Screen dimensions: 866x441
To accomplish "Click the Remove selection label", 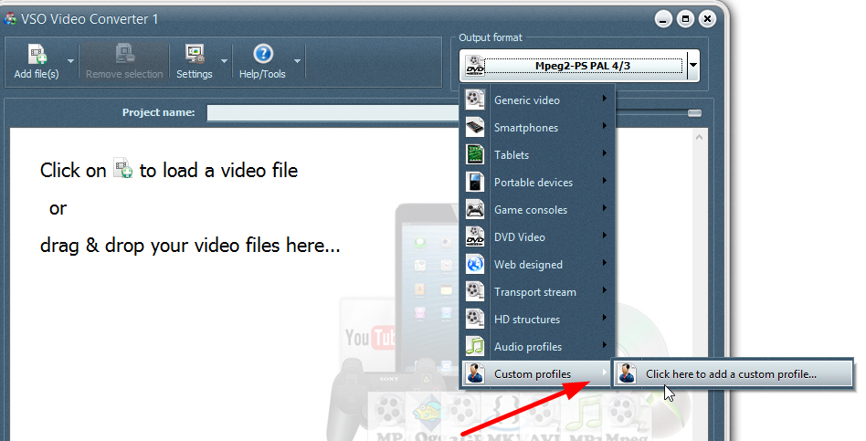I will click(124, 74).
